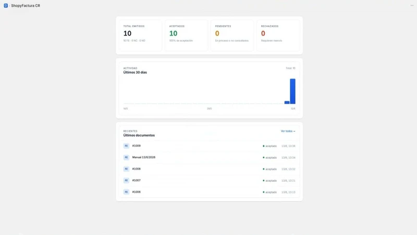Click the '10 FE · 0 NC · 0 ND' breakdown
Image resolution: width=417 pixels, height=235 pixels.
[x=134, y=41]
